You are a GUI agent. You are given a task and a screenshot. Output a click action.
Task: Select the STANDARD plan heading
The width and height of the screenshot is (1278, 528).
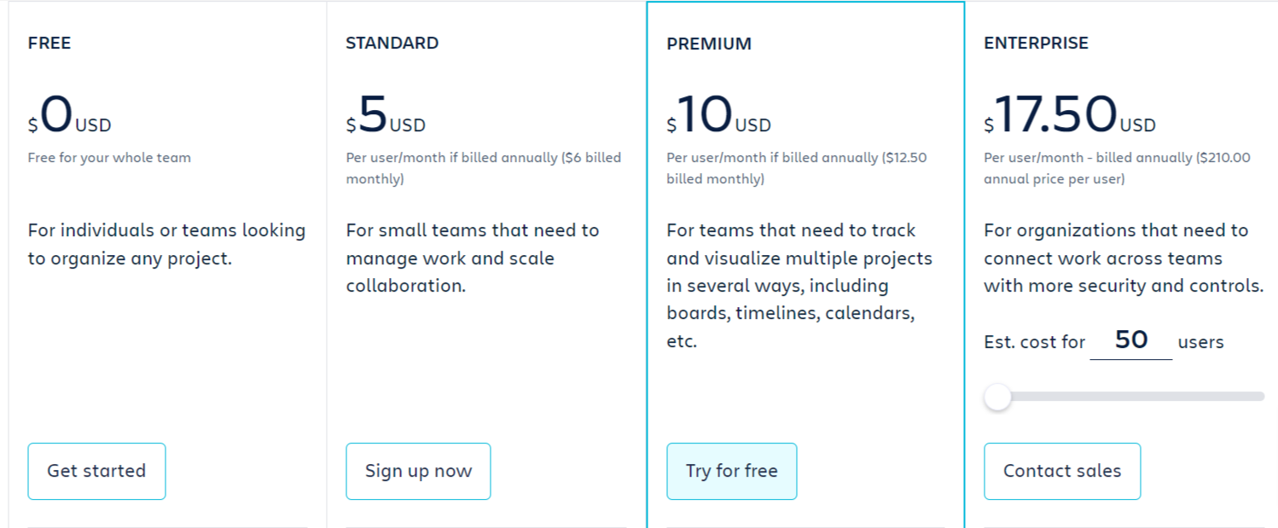tap(392, 43)
